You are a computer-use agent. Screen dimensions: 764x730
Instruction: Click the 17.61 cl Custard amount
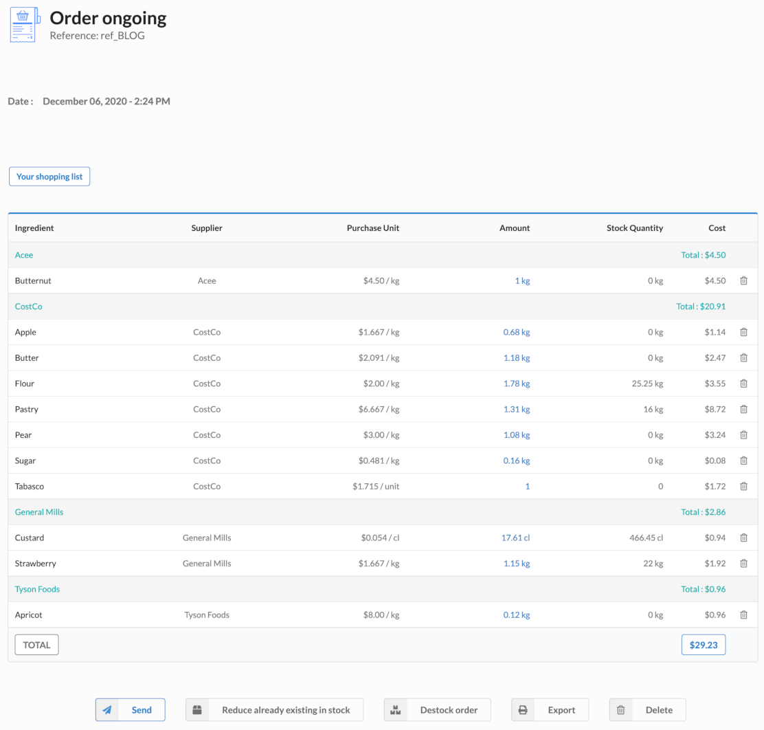point(515,538)
